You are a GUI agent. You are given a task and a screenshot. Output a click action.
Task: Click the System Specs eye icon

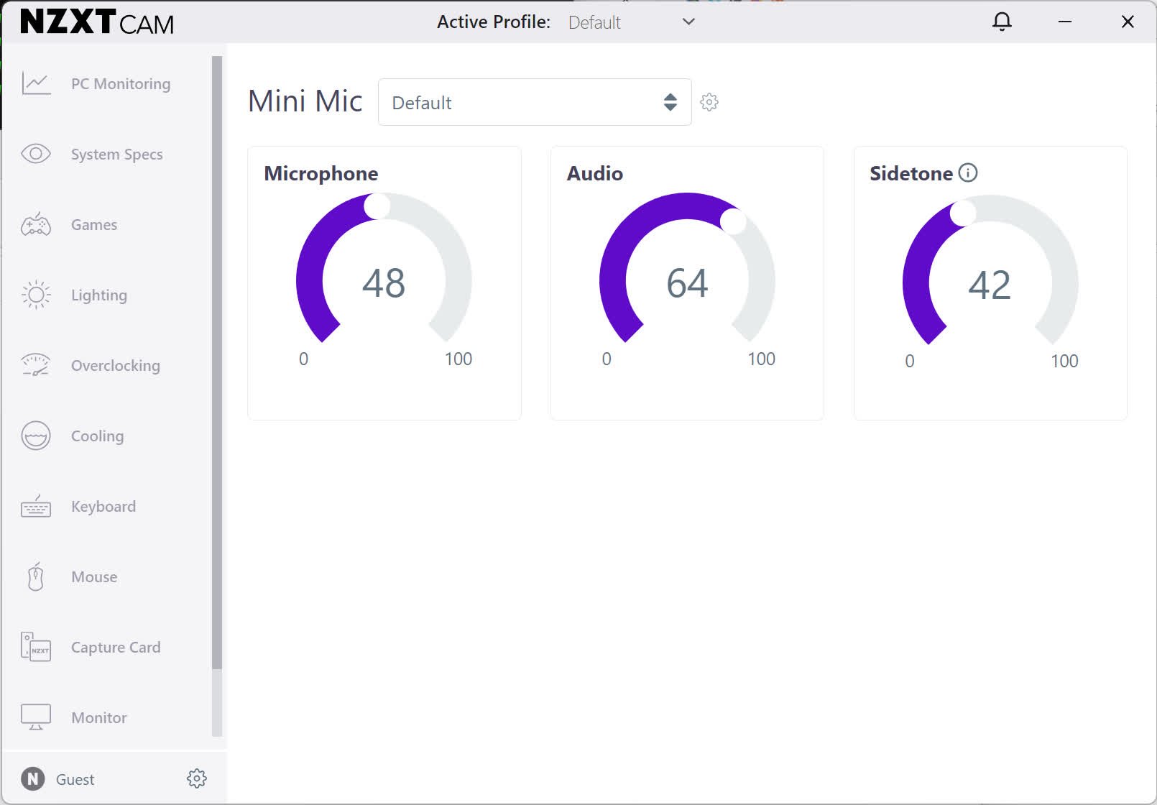tap(36, 154)
